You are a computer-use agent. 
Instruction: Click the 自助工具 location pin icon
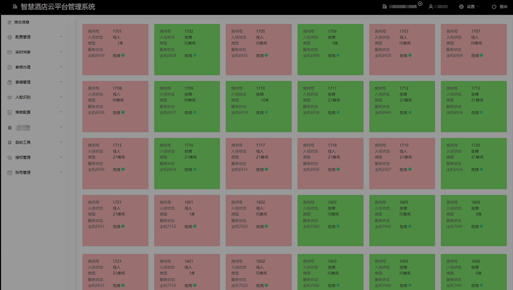[x=10, y=142]
